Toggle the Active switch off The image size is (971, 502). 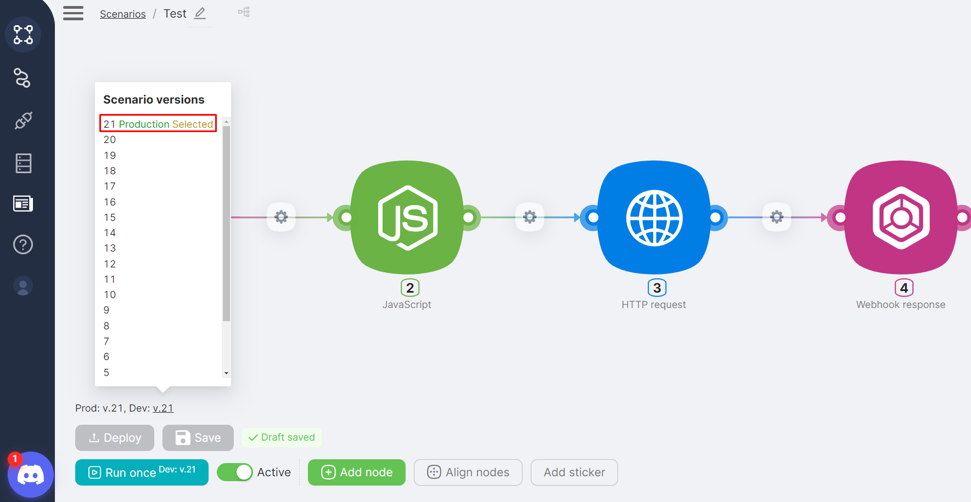(235, 472)
